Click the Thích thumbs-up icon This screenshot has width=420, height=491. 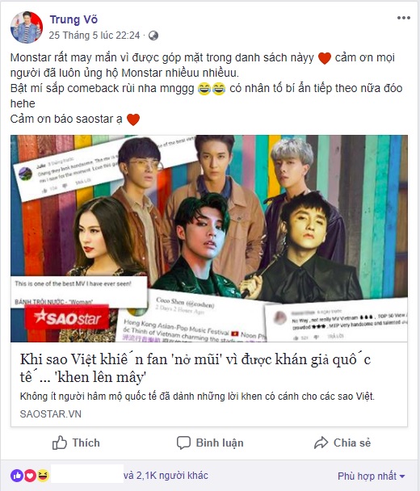pyautogui.click(x=60, y=443)
